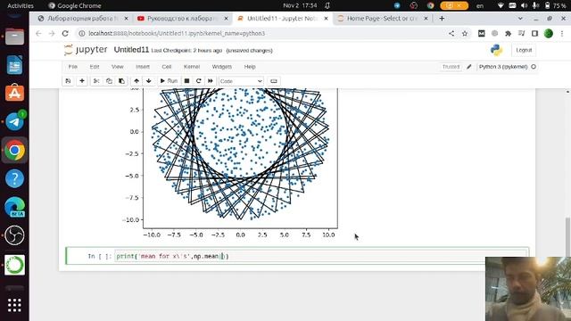Click the Python logo icon
The height and width of the screenshot is (321, 571).
click(496, 50)
